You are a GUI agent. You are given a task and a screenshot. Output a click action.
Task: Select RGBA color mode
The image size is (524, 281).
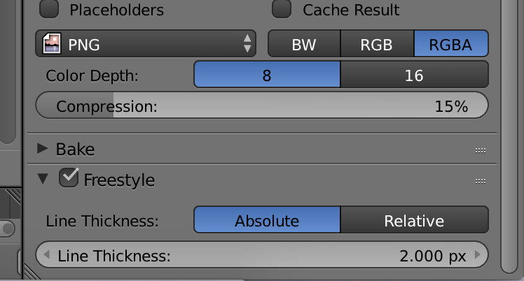click(451, 45)
